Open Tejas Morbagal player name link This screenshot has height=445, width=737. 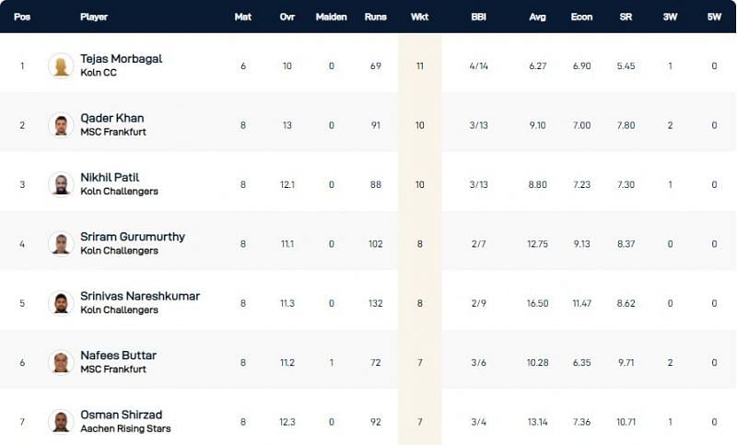[x=121, y=59]
